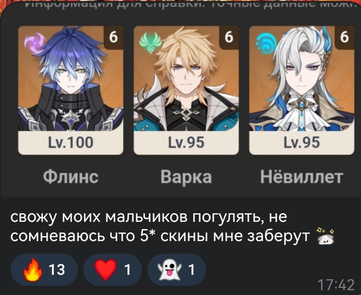Toggle the red heart reaction
The width and height of the screenshot is (361, 295).
point(112,269)
